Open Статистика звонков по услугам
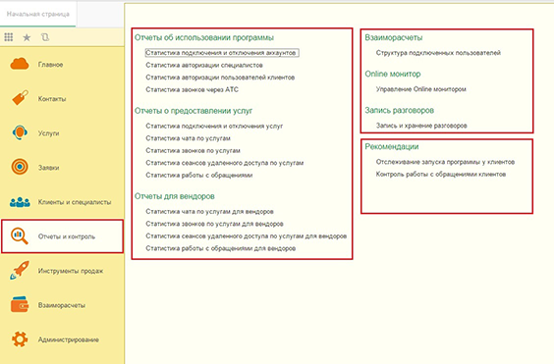 (x=193, y=151)
